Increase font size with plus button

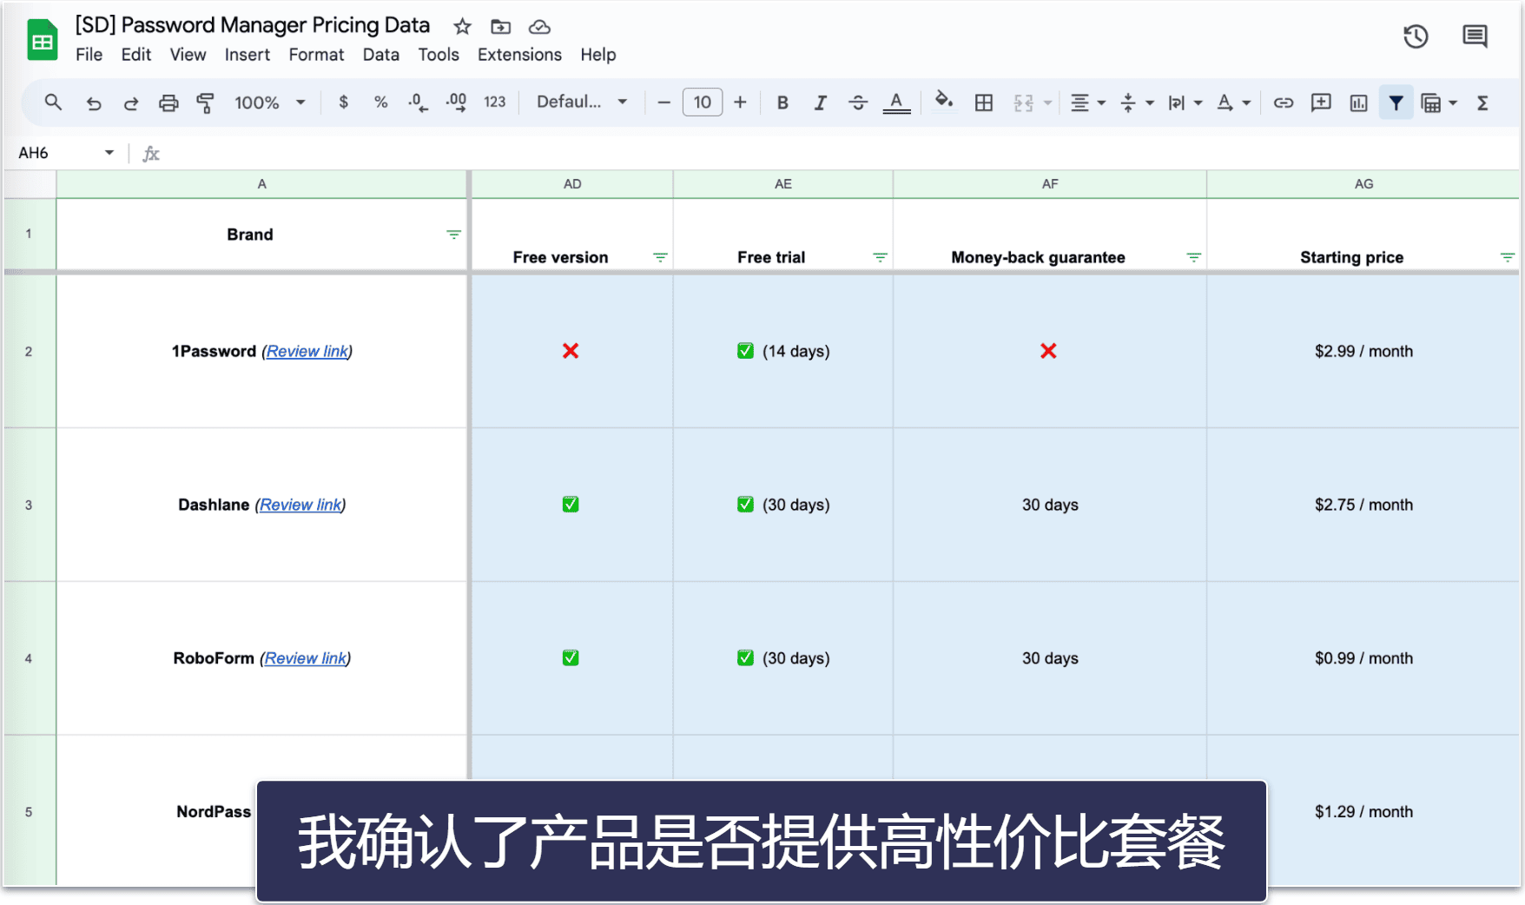coord(740,102)
